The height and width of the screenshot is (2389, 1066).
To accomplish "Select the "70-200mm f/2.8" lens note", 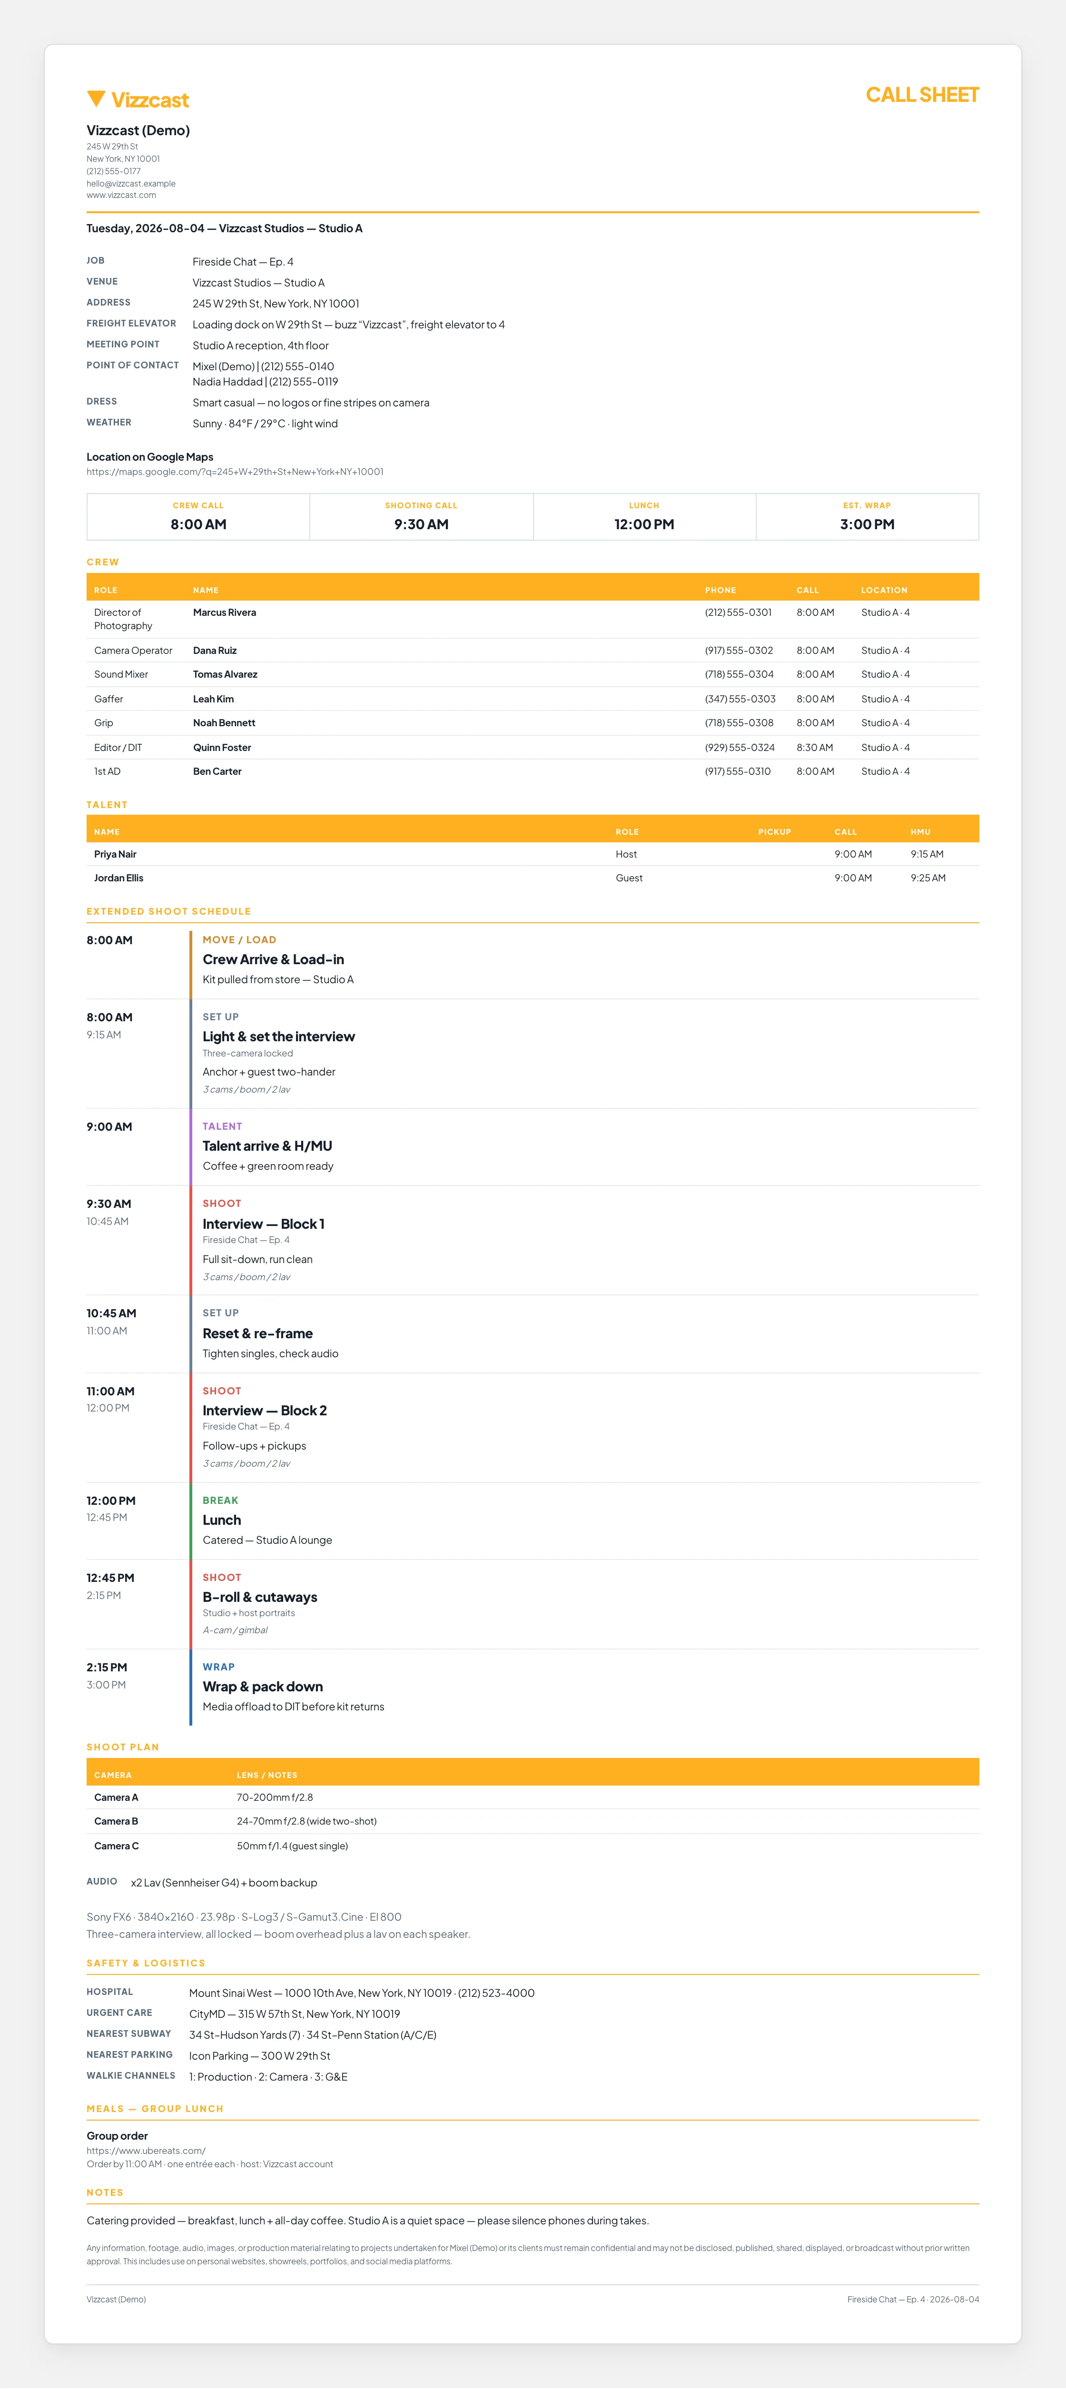I will (275, 1797).
